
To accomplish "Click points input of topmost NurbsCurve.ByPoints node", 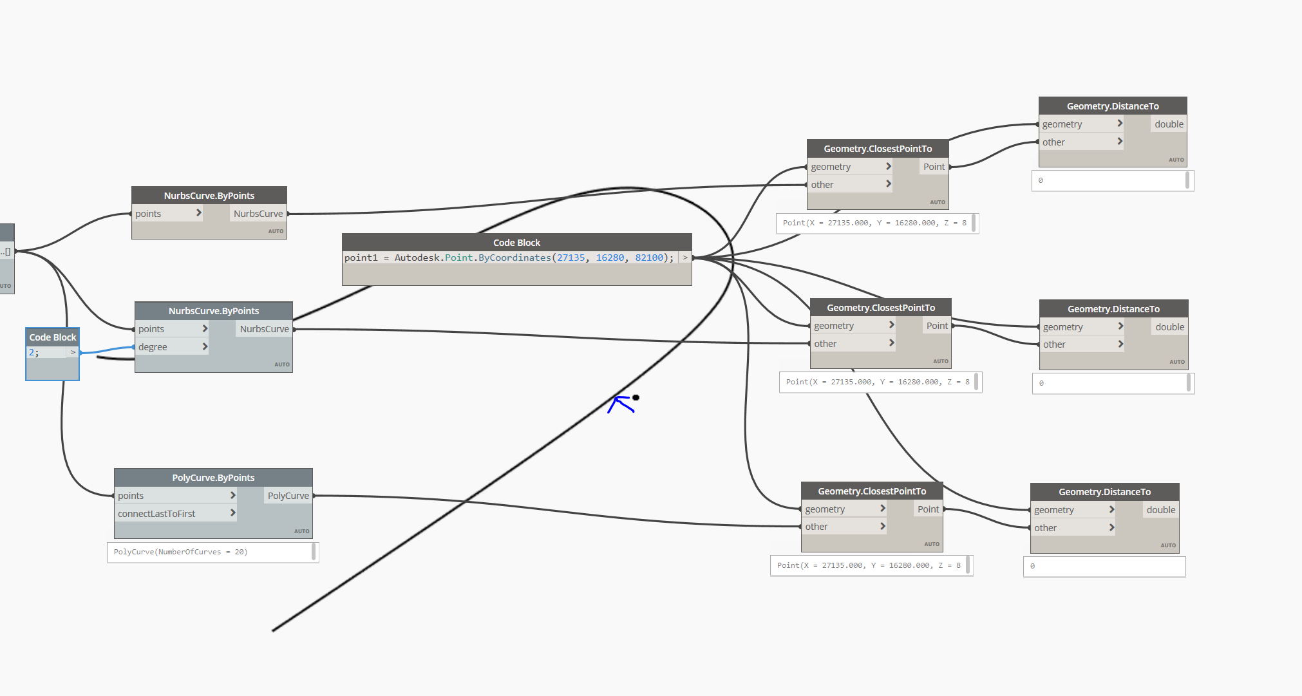I will tap(167, 214).
